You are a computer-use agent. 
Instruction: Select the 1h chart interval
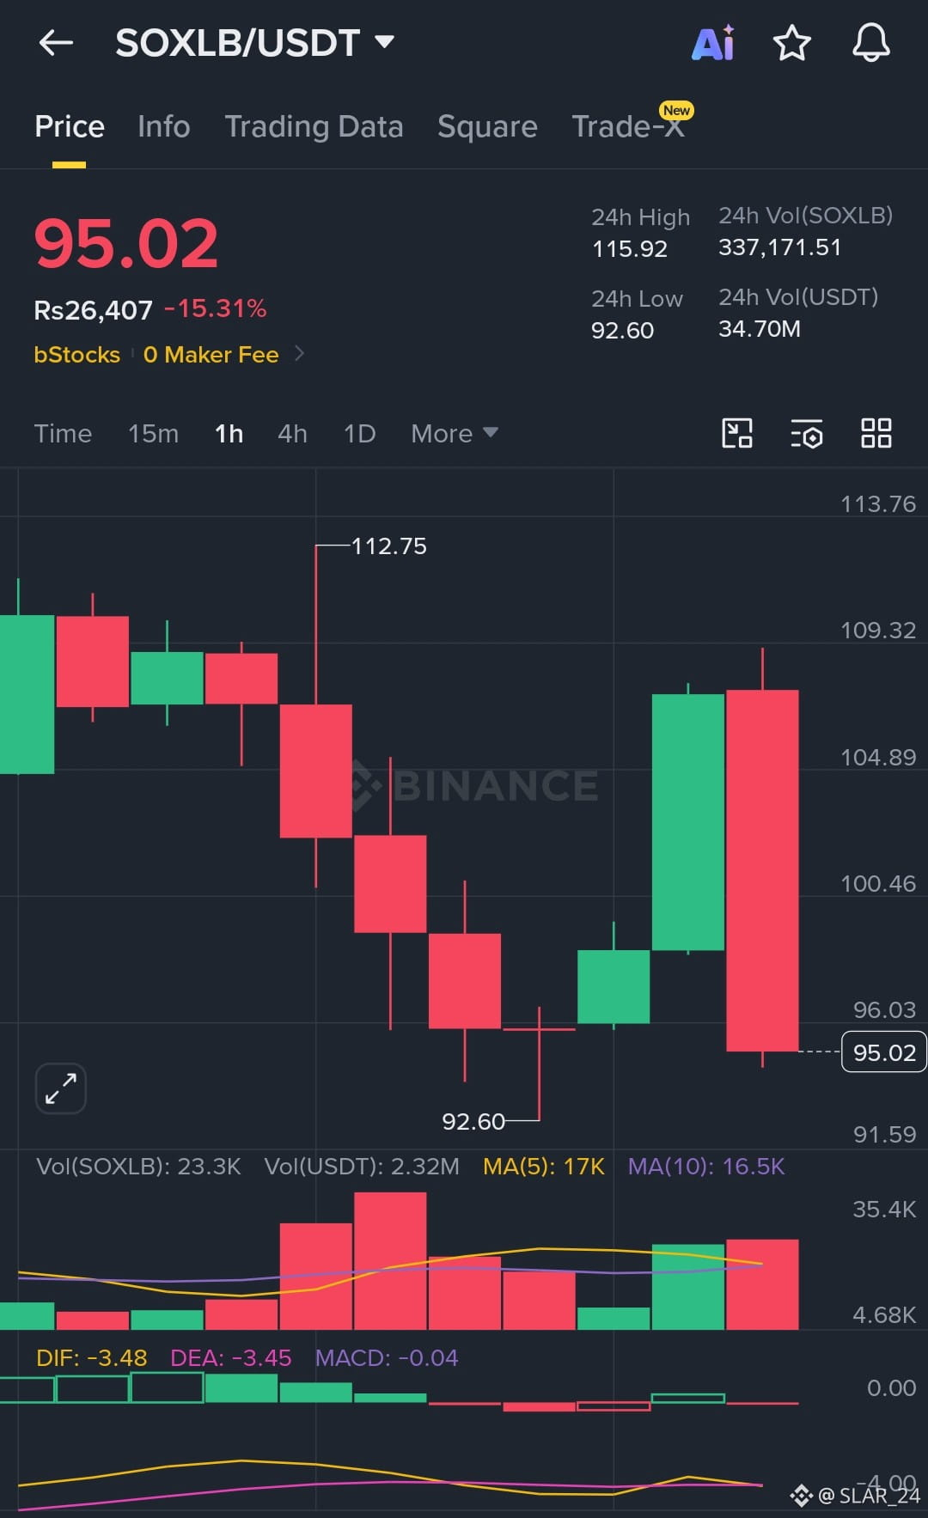(229, 434)
